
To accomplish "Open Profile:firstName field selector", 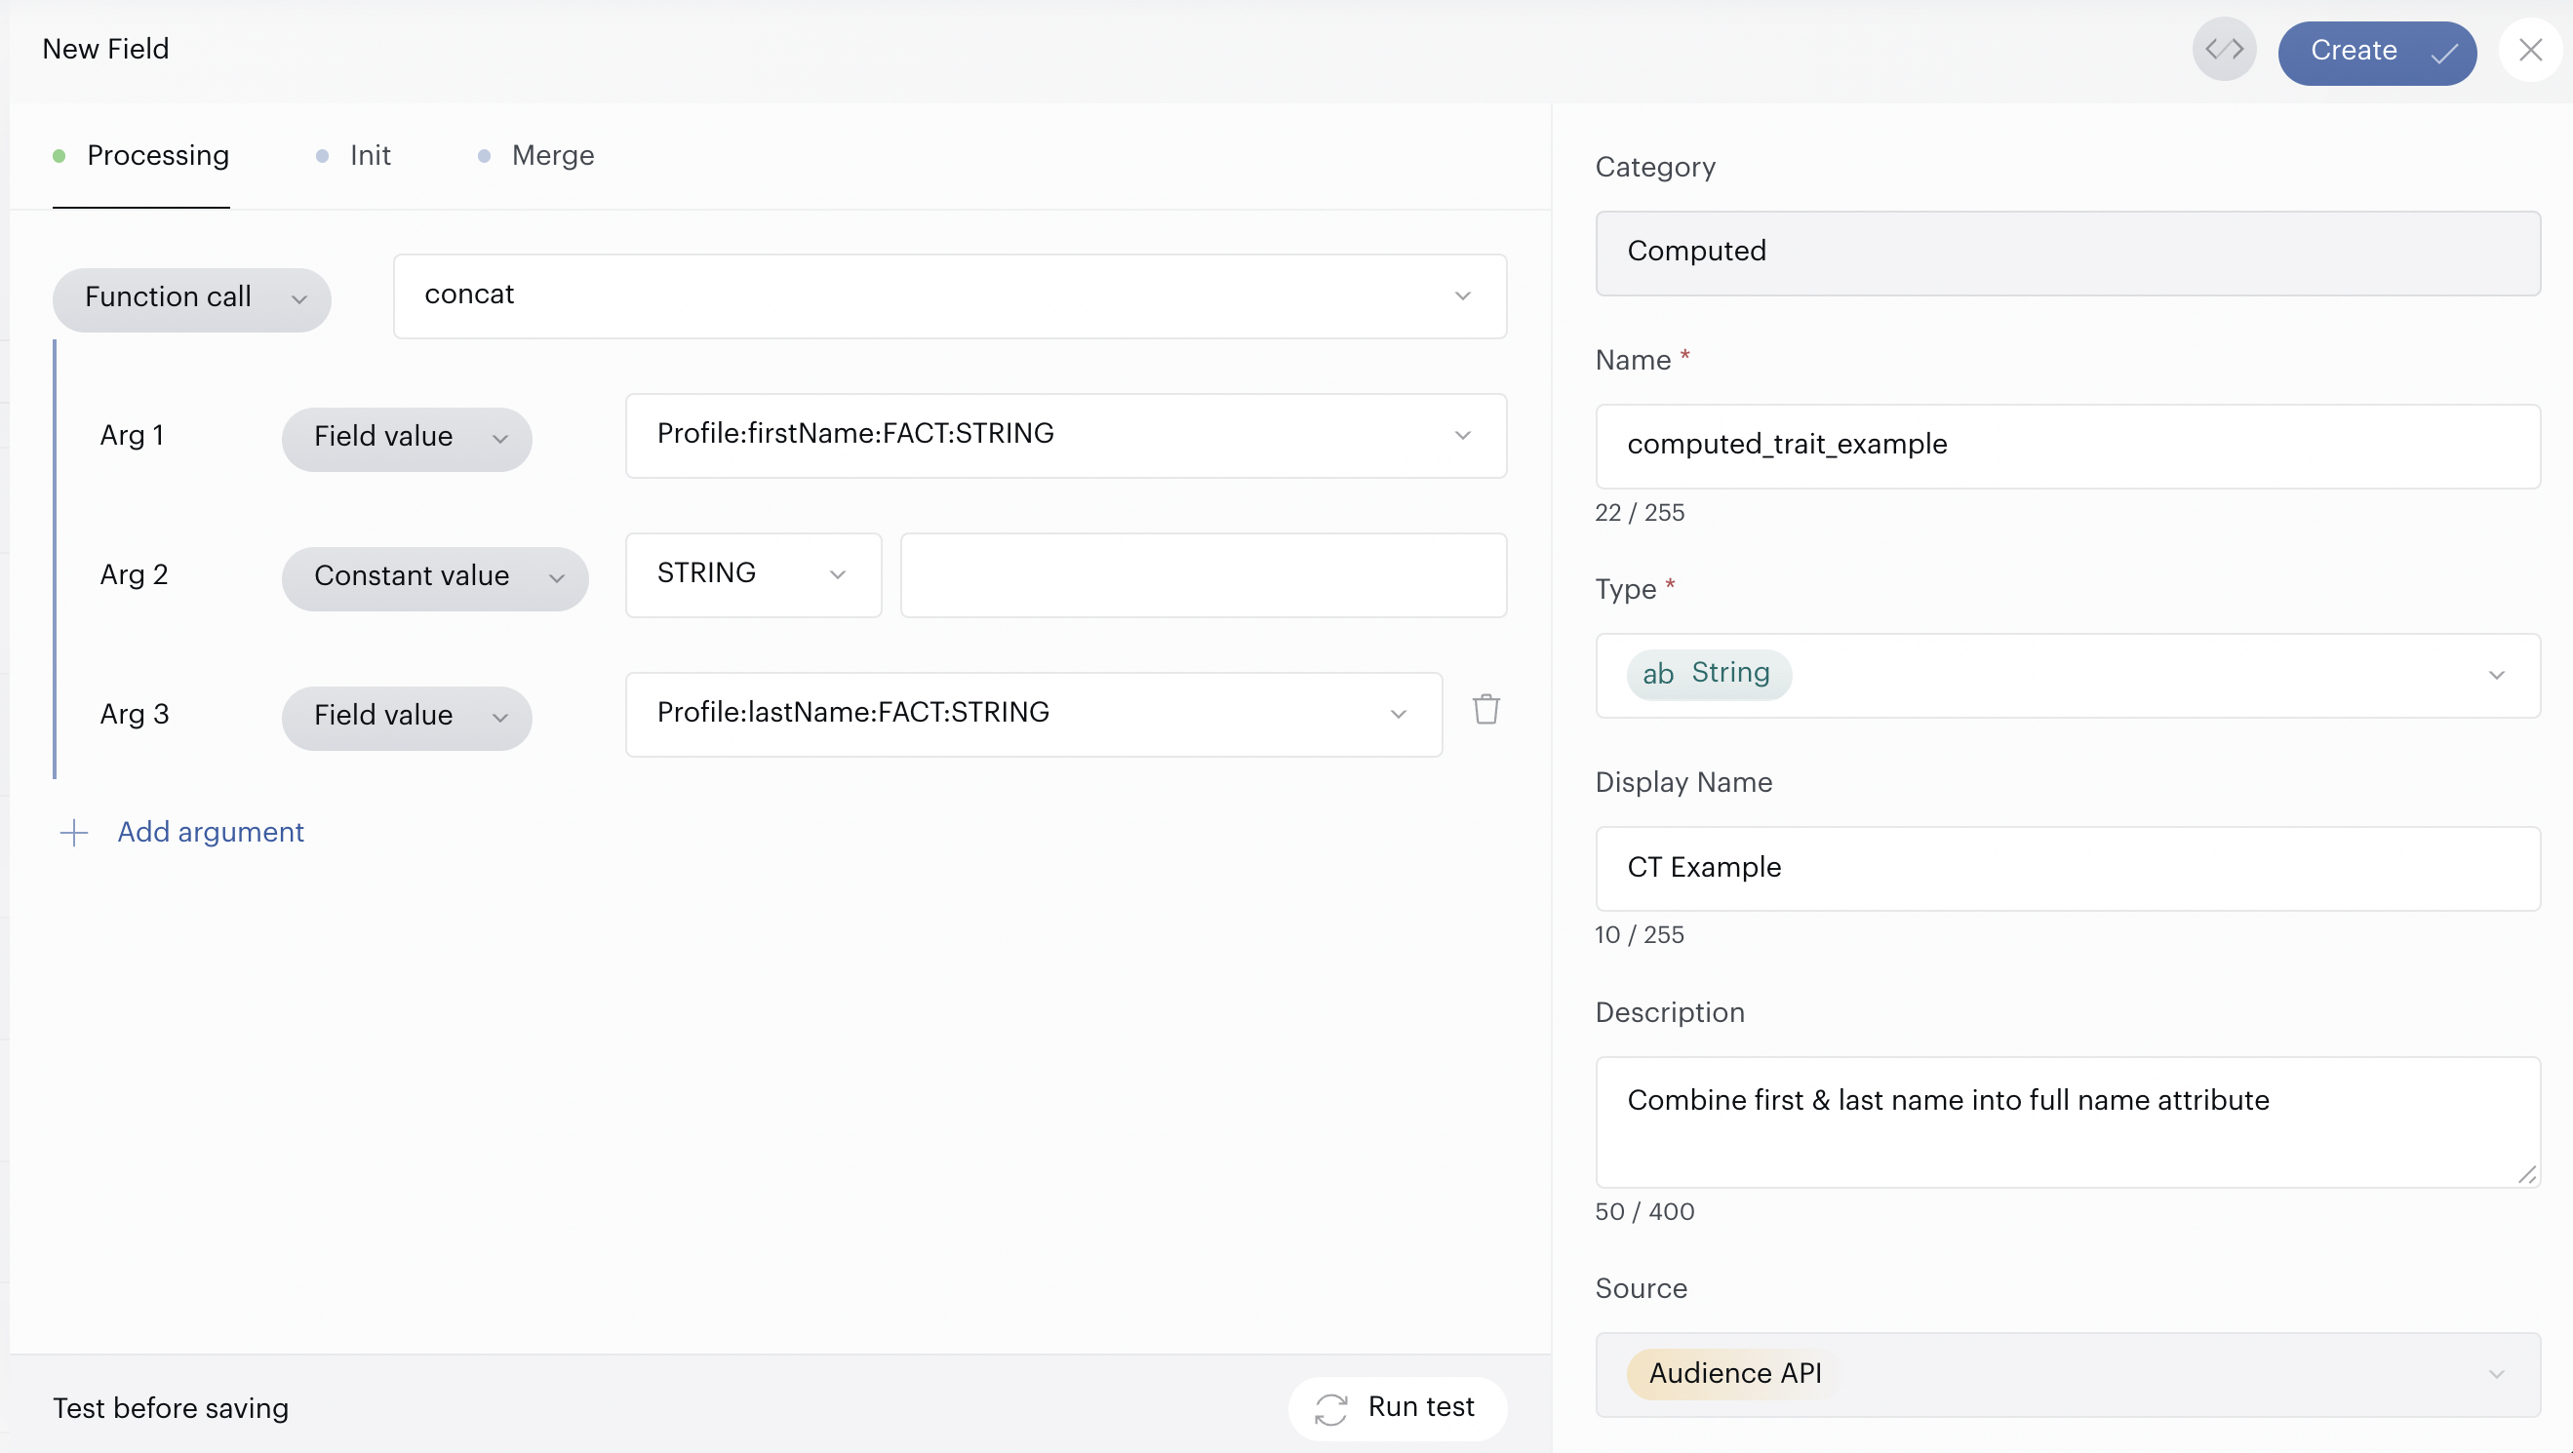I will click(1065, 435).
